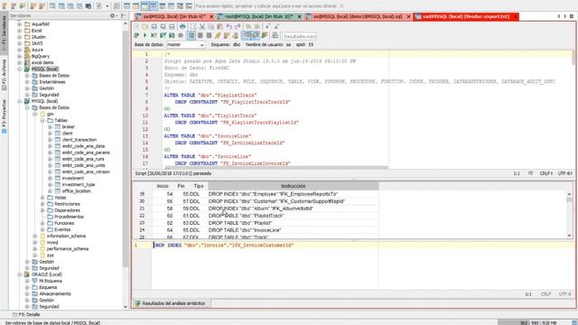The width and height of the screenshot is (578, 325).
Task: Click the memory usage status indicator
Action: pyautogui.click(x=538, y=323)
